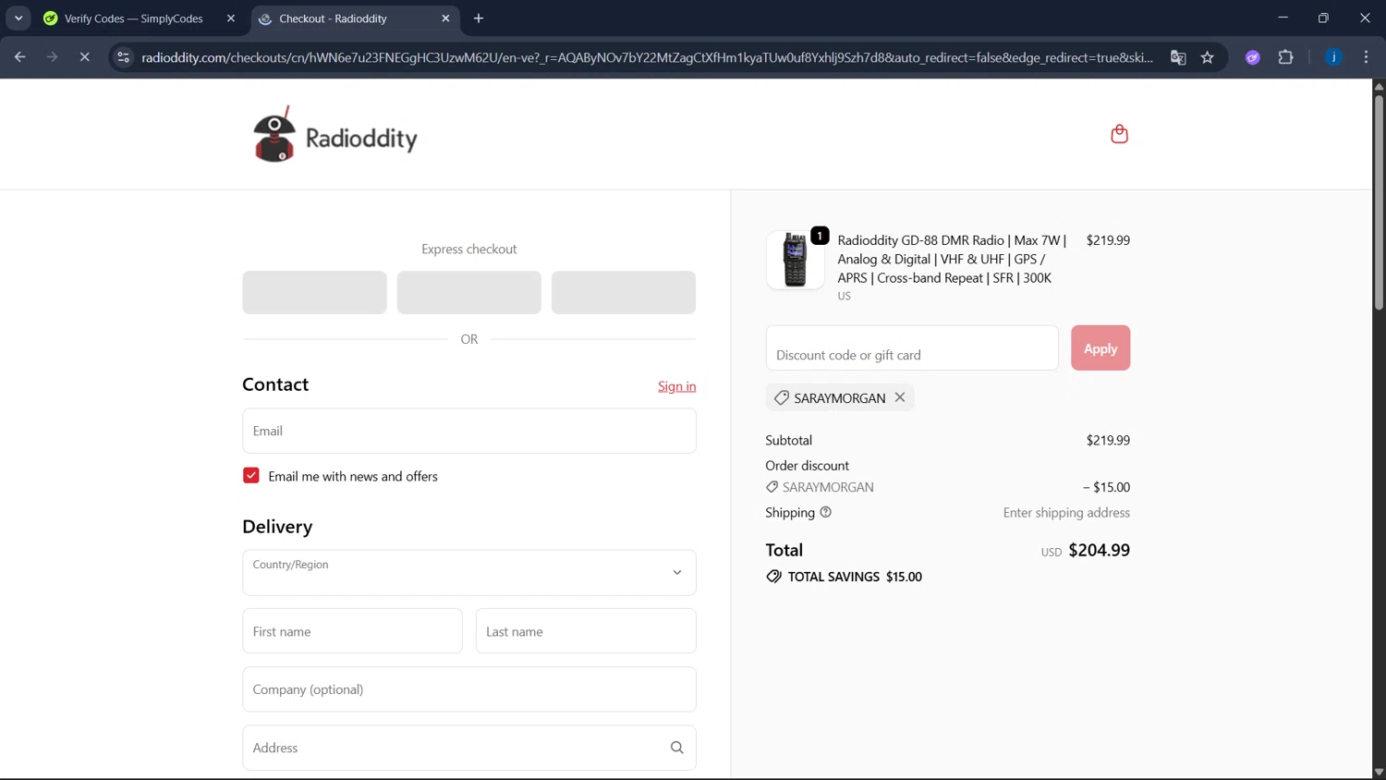Image resolution: width=1386 pixels, height=780 pixels.
Task: Bookmark this page with the star icon
Action: click(1208, 57)
